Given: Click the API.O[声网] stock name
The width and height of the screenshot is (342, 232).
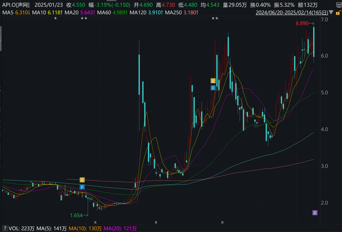Looking at the screenshot, I should click(x=16, y=5).
